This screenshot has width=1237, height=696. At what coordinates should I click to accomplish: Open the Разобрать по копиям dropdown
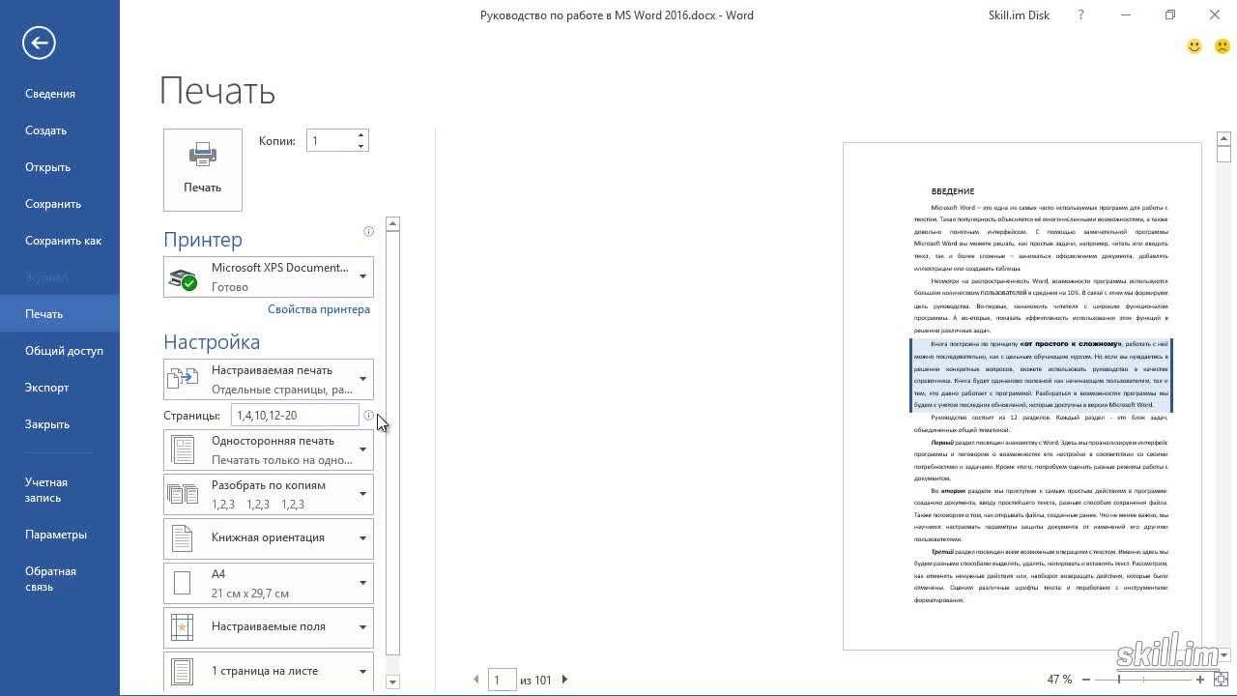[269, 494]
